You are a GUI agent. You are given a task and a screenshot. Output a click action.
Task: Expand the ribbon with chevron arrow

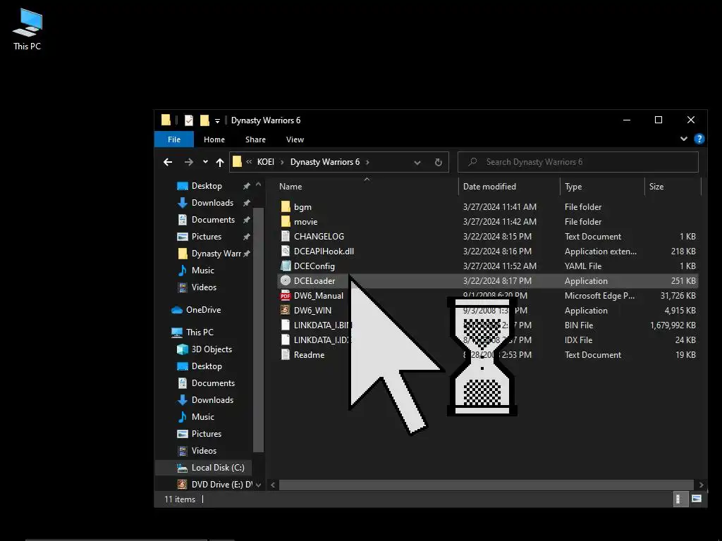click(x=684, y=139)
